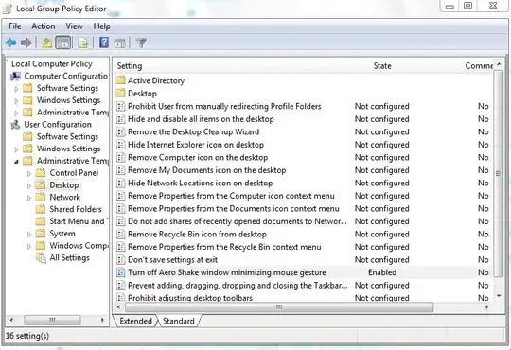Click policy icon beside Remove Recycle Bin icon
The width and height of the screenshot is (511, 350).
point(120,235)
